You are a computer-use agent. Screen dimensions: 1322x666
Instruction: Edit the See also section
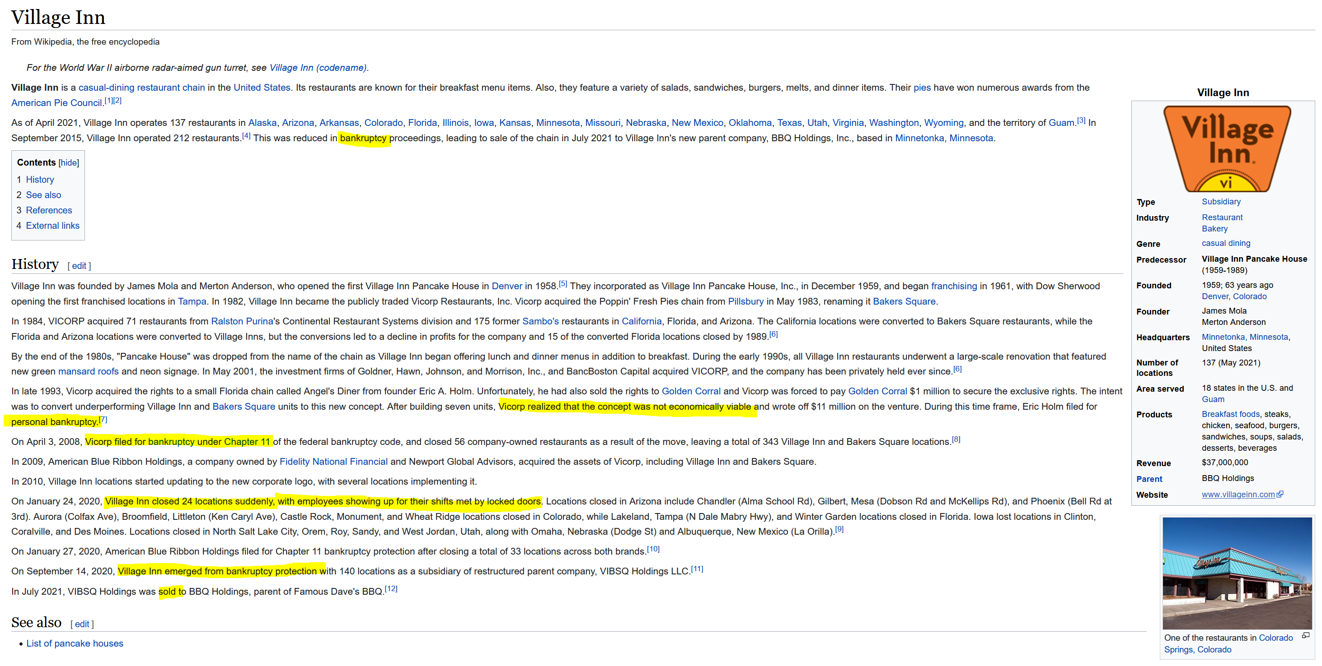pos(82,624)
